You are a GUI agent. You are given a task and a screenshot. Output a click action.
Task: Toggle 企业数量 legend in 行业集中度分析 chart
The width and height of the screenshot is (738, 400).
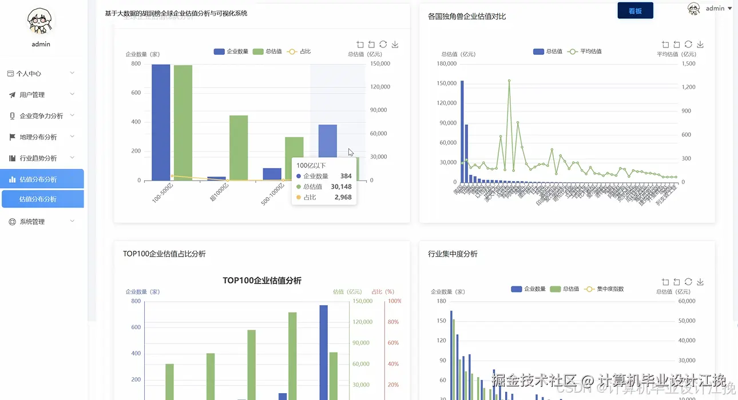(x=528, y=289)
